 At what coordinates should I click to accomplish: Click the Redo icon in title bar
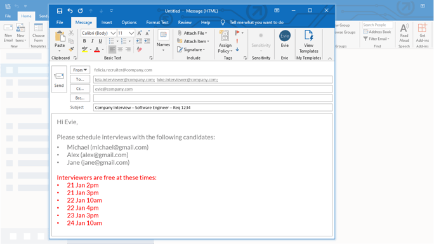pyautogui.click(x=81, y=11)
